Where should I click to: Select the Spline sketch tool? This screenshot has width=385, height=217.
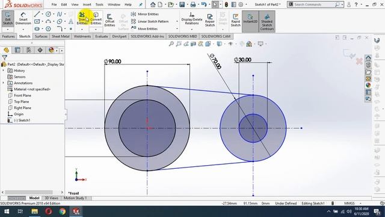60,14
